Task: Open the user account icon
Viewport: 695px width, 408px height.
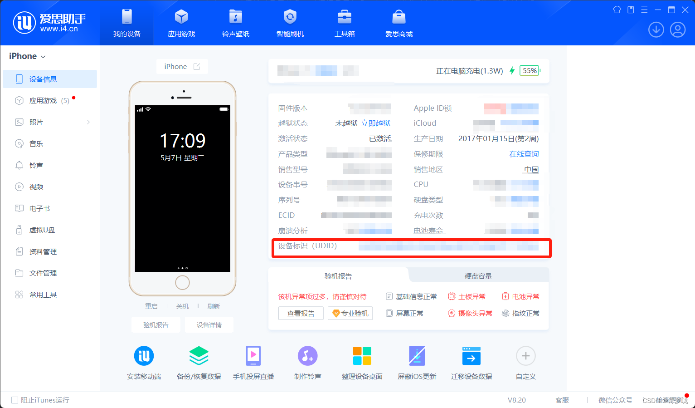Action: pyautogui.click(x=678, y=30)
